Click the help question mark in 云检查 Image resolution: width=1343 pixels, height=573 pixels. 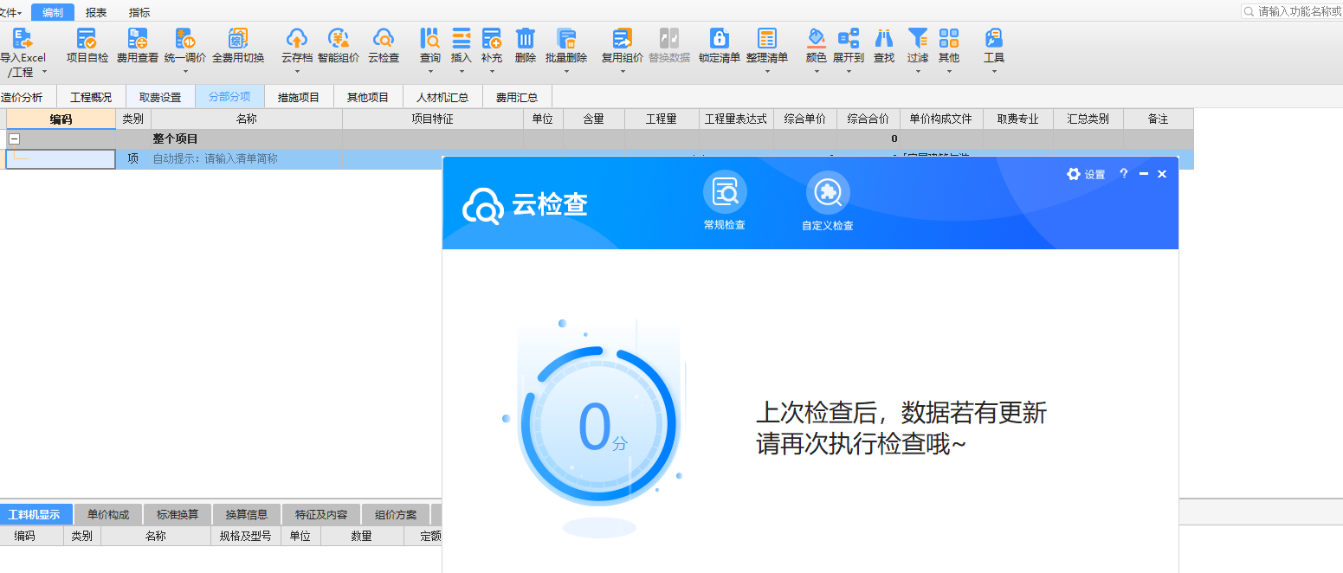coord(1124,174)
